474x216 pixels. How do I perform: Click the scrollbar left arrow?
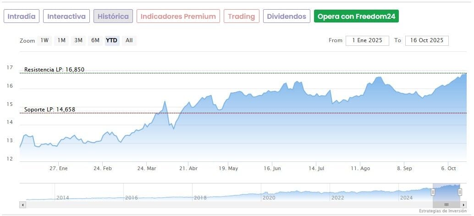pyautogui.click(x=22, y=205)
